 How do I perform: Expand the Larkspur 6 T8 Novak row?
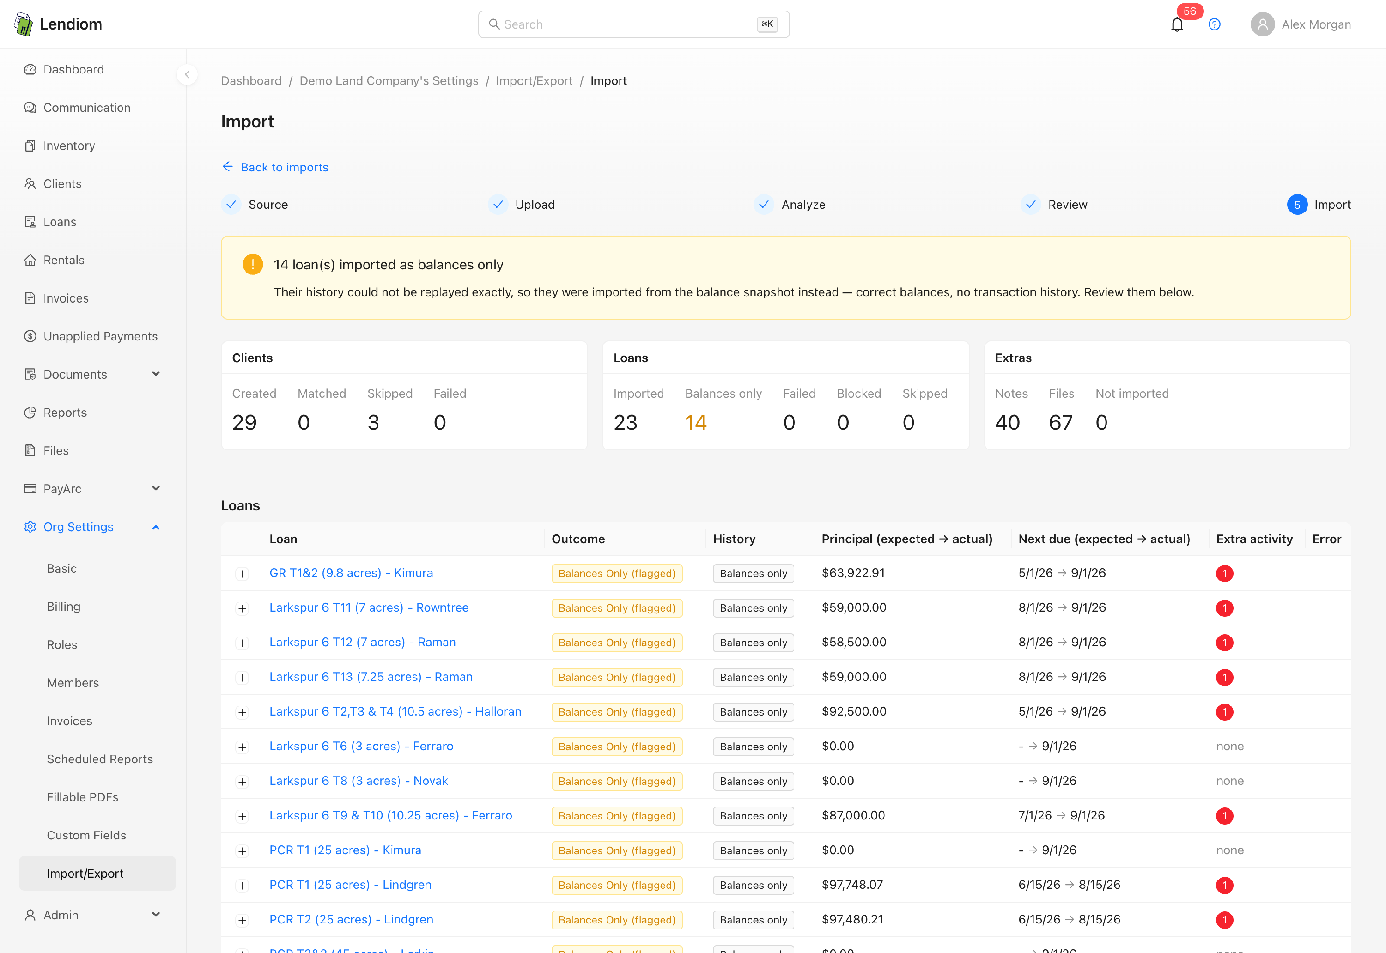click(242, 782)
